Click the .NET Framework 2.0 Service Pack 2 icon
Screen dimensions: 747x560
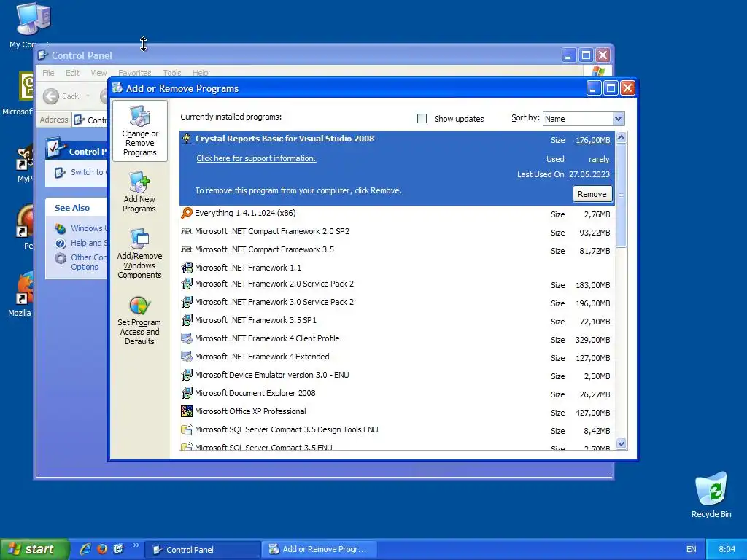click(x=187, y=284)
